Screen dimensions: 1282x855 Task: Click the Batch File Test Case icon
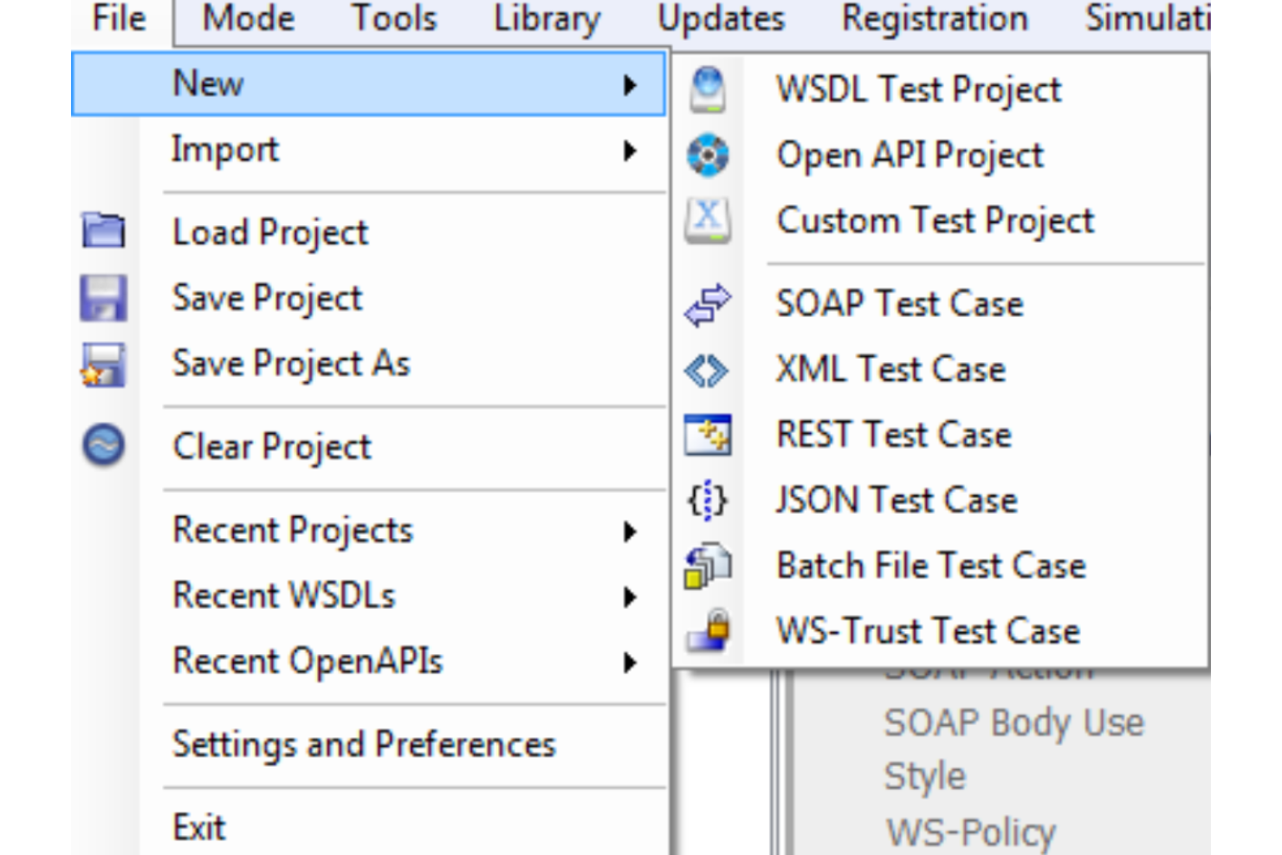[708, 567]
